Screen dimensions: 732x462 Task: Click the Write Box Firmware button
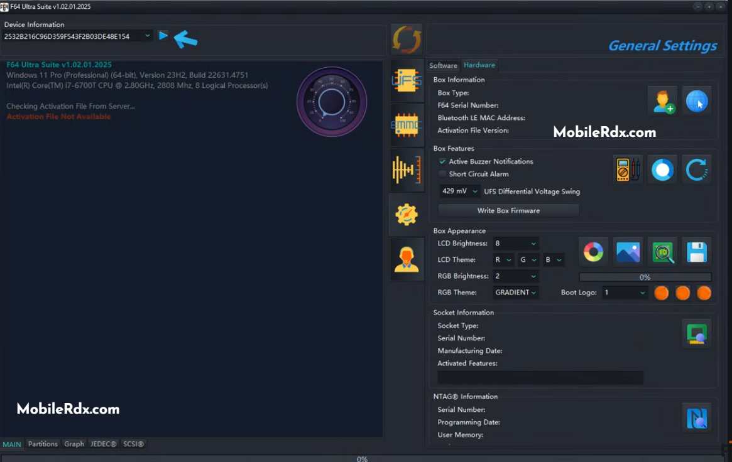click(x=508, y=211)
